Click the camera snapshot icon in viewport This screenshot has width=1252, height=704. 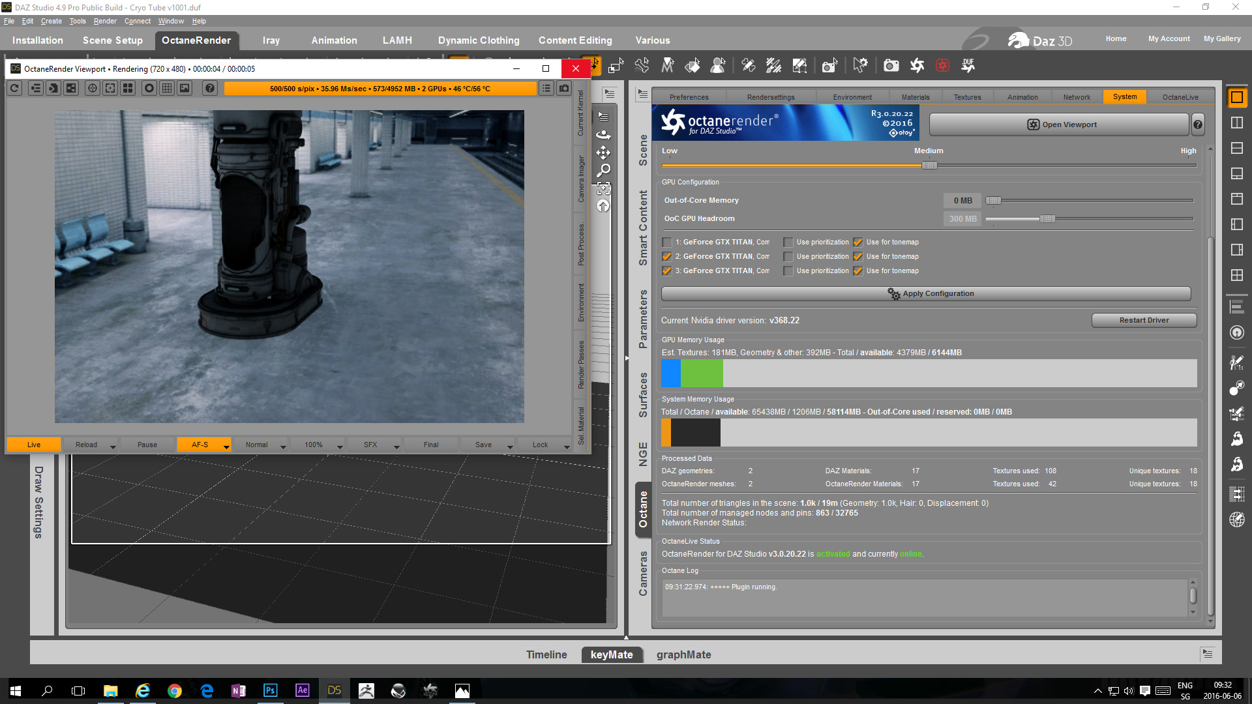[564, 88]
